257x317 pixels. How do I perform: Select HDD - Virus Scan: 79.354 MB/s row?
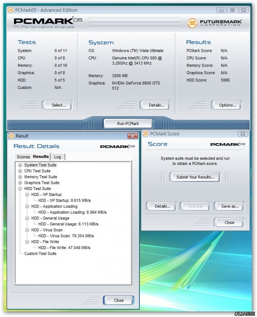click(x=66, y=236)
